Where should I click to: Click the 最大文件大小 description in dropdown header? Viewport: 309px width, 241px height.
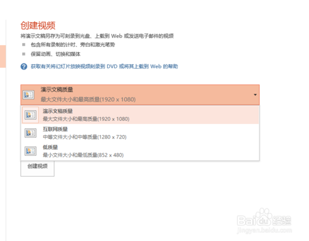(x=88, y=99)
